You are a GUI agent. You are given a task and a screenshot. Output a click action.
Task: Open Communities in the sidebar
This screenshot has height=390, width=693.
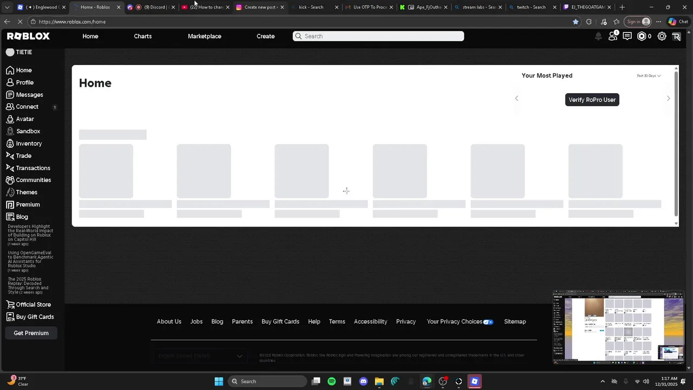[29, 180]
